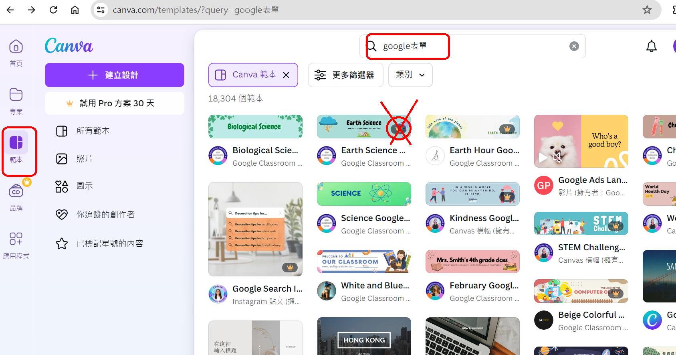
Task: View site information in address bar
Action: pos(101,10)
